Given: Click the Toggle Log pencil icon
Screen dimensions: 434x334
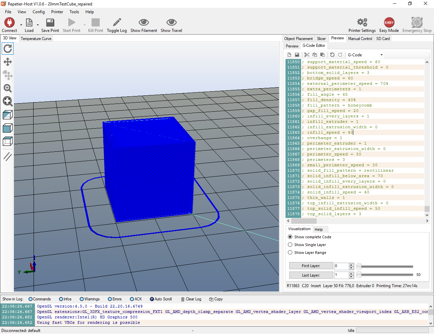Looking at the screenshot, I should click(117, 23).
